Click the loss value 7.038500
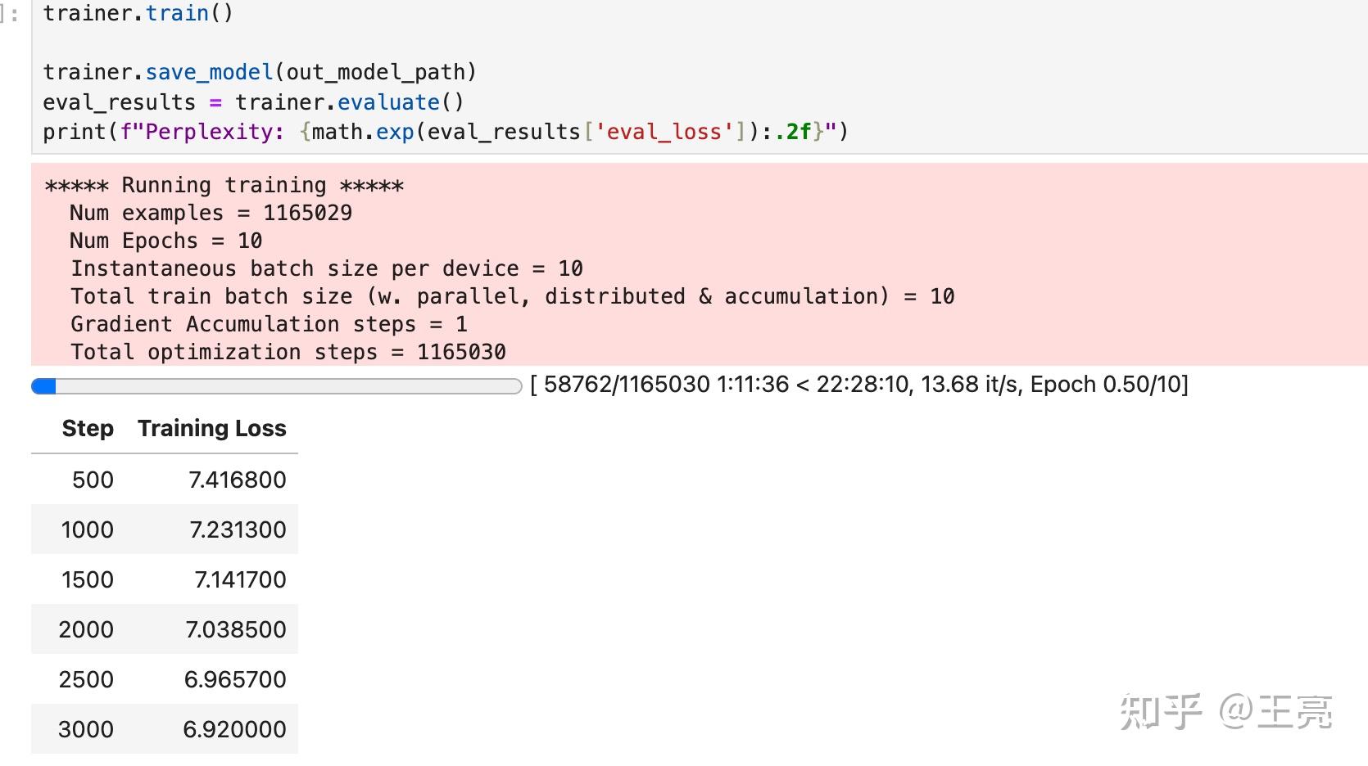 click(x=236, y=629)
